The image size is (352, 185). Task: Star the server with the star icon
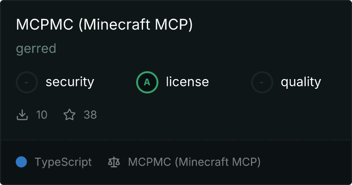point(69,115)
